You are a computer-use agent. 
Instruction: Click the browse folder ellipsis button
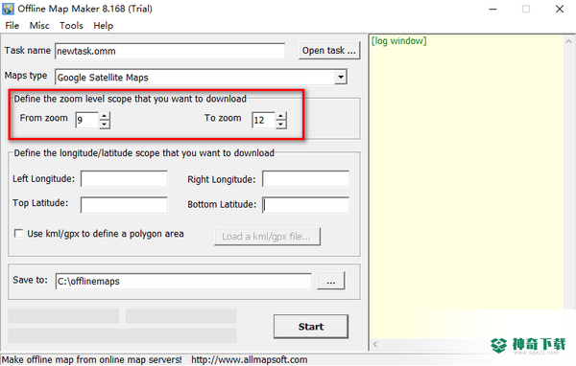click(330, 281)
